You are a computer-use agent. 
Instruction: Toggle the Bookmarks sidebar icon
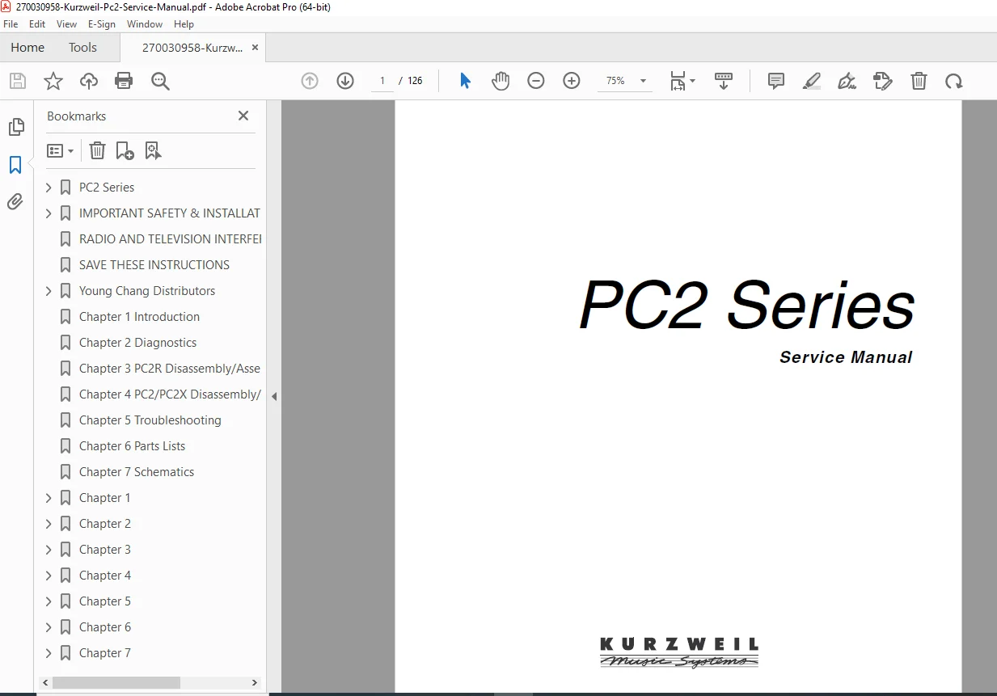pos(15,165)
